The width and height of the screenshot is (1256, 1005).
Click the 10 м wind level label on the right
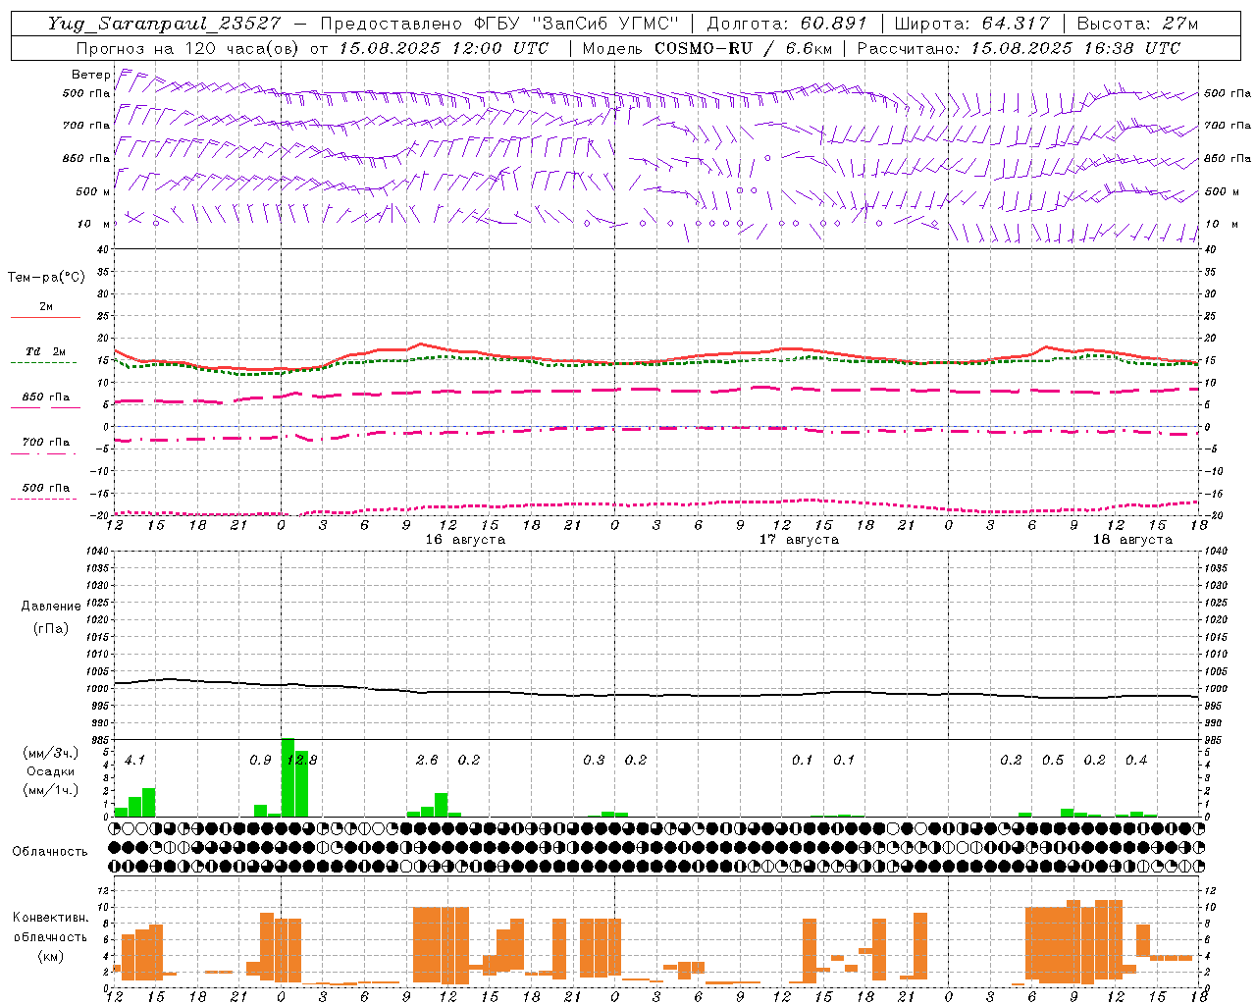click(x=1221, y=224)
